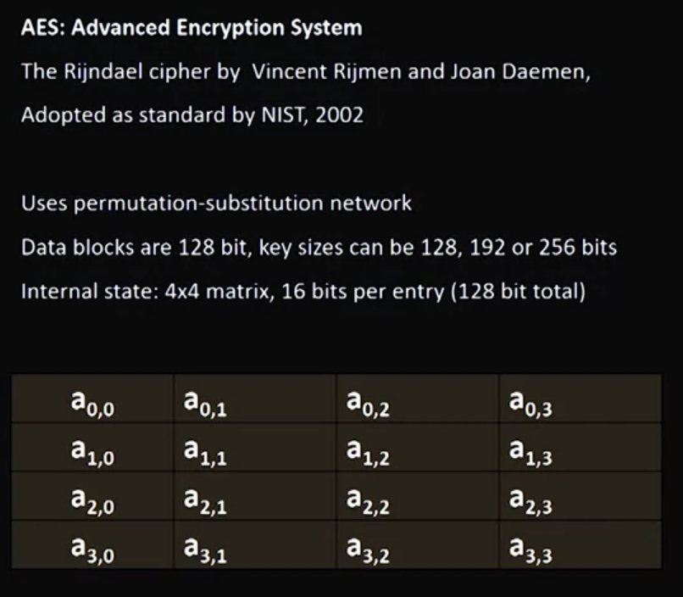The height and width of the screenshot is (597, 683).
Task: Select the a1,3 matrix entry
Action: (530, 452)
